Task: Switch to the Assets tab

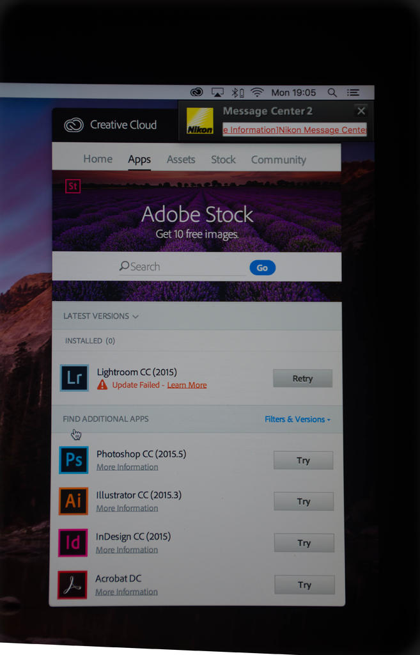Action: point(181,160)
